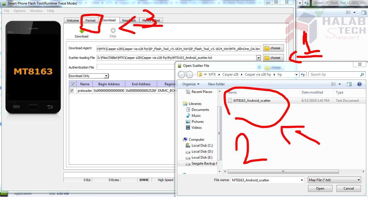The width and height of the screenshot is (368, 197).
Task: Expand the Download Only mode dropdown
Action: tap(106, 76)
